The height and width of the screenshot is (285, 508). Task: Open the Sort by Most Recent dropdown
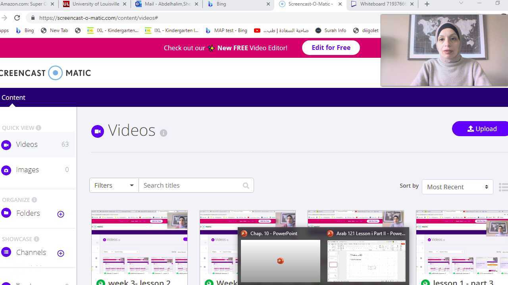pyautogui.click(x=457, y=187)
